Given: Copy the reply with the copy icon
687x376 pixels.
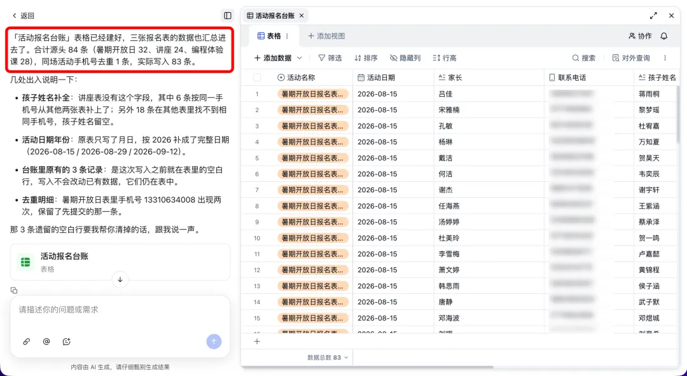Looking at the screenshot, I should click(x=14, y=290).
